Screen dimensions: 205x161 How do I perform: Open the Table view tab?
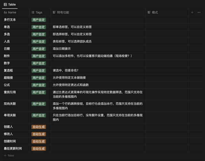(10, 4)
